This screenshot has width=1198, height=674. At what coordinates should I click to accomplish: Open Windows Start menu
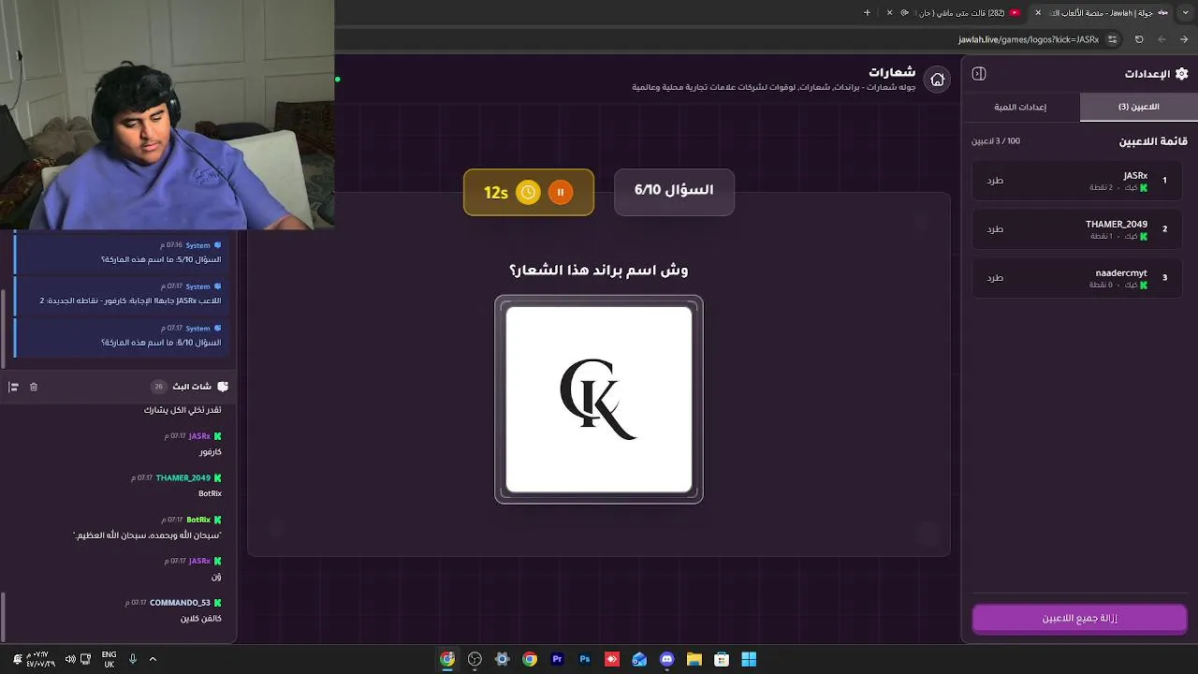[749, 659]
